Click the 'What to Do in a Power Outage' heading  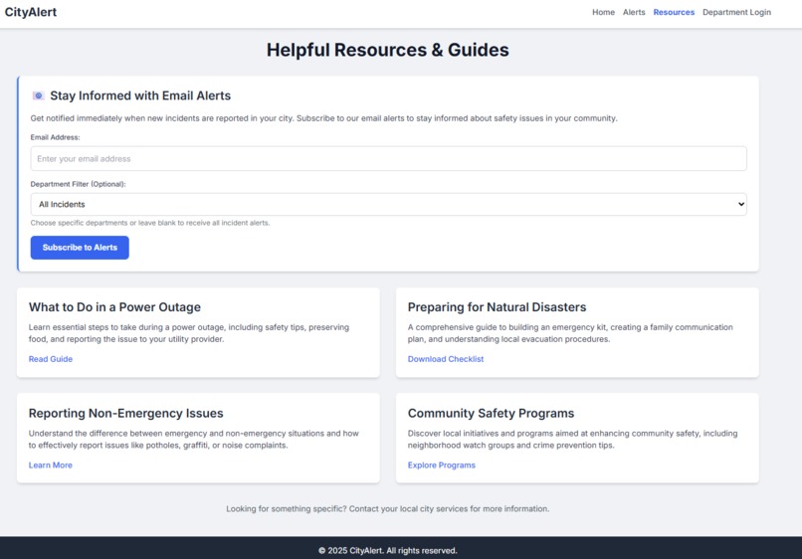pos(114,307)
